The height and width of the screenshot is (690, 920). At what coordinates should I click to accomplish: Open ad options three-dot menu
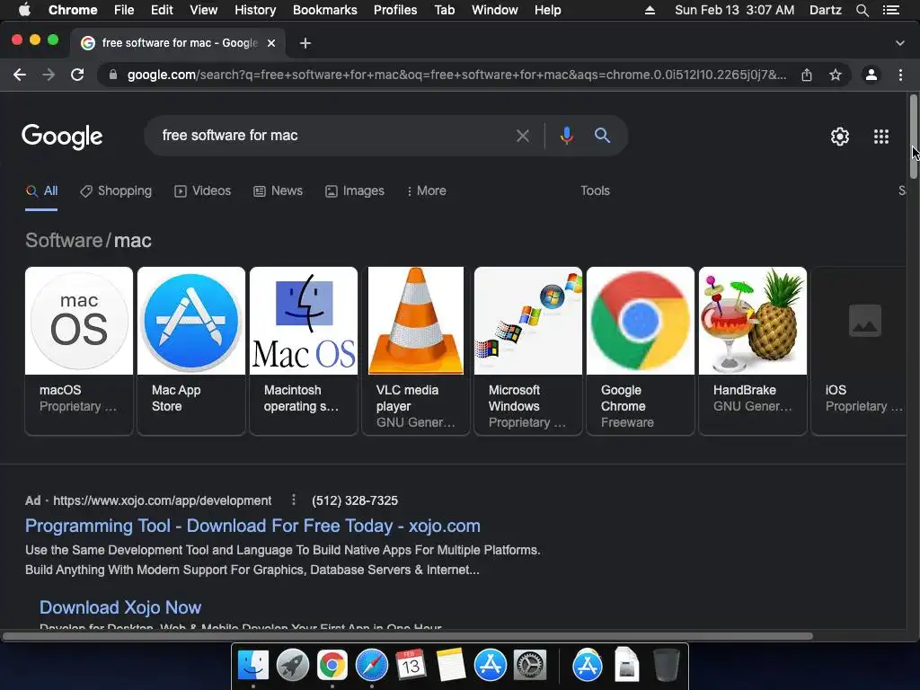[x=294, y=500]
